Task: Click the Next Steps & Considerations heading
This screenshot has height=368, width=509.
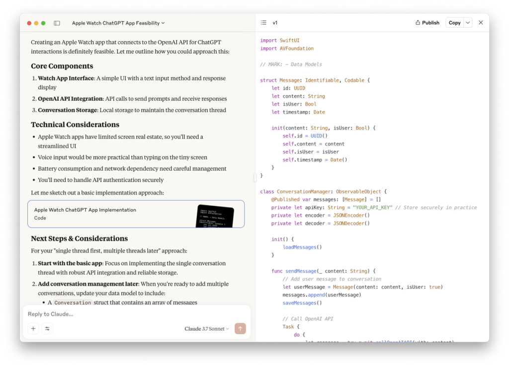Action: point(79,239)
